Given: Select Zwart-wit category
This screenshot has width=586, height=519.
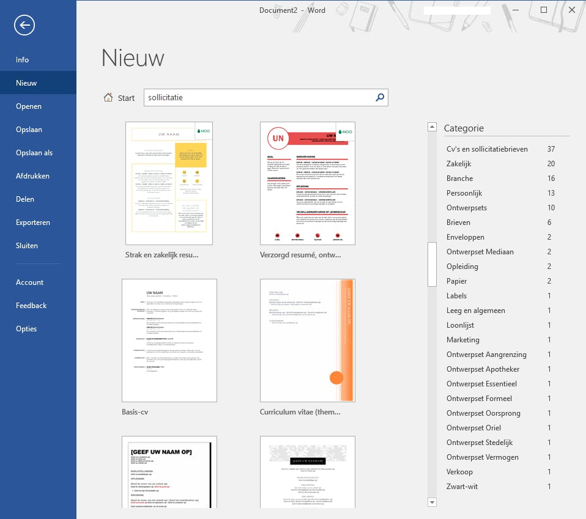Looking at the screenshot, I should [x=501, y=487].
